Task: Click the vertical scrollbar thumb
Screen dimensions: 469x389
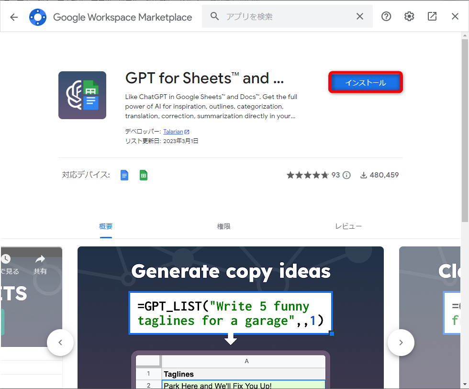Action: pyautogui.click(x=465, y=130)
